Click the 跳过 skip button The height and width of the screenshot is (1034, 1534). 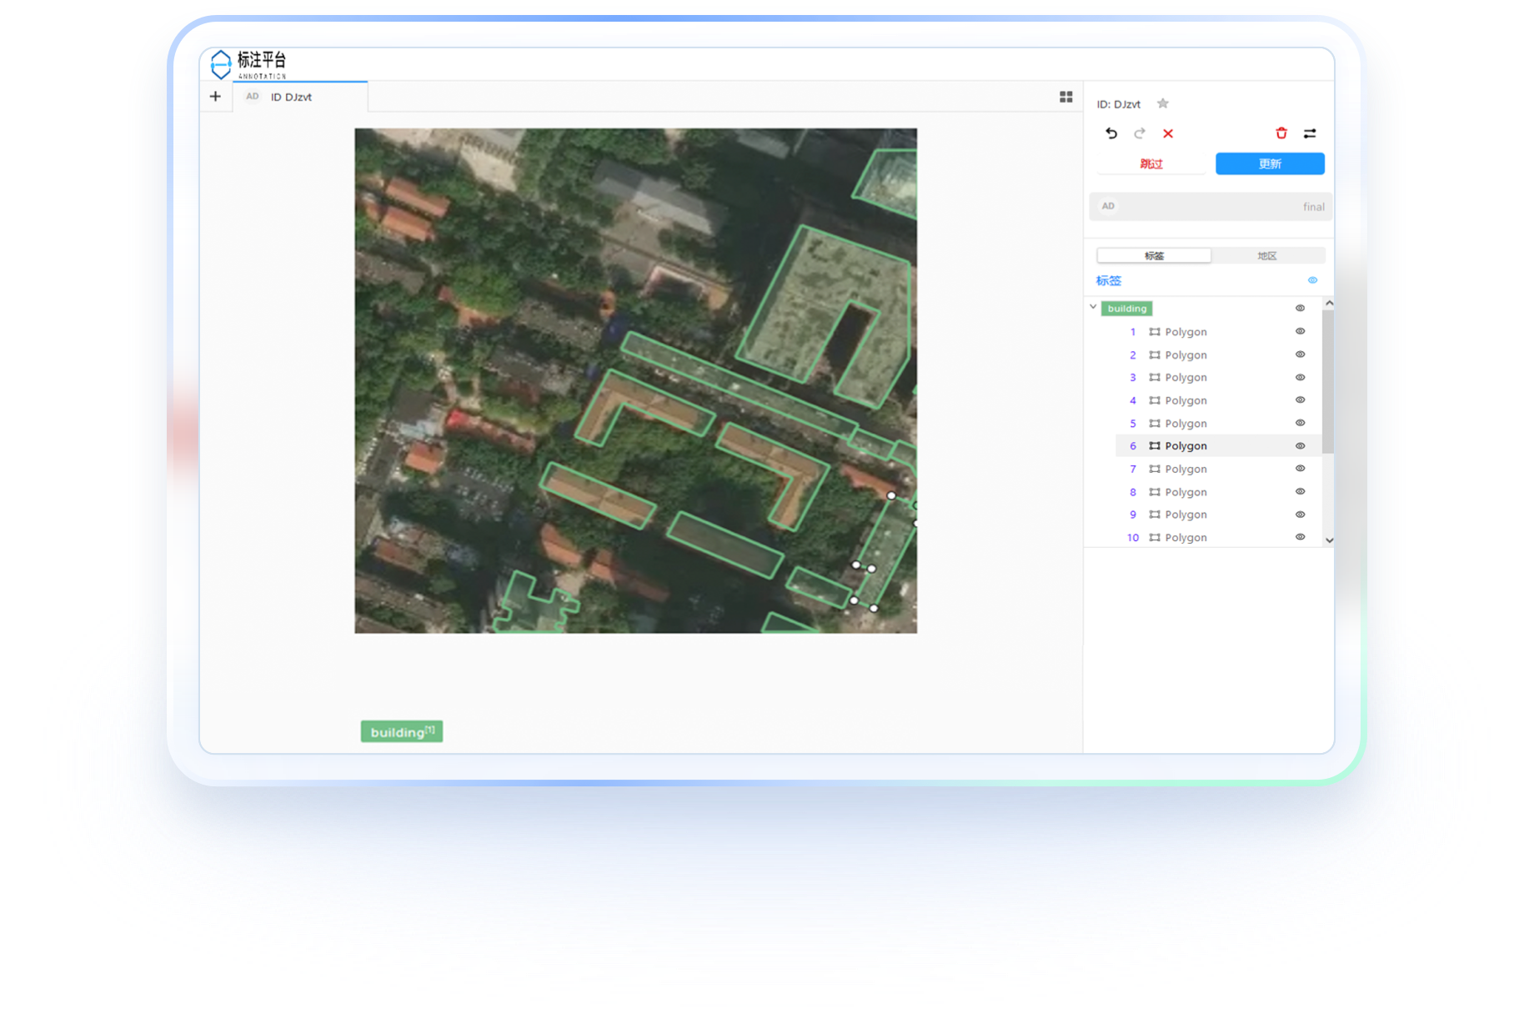coord(1151,164)
